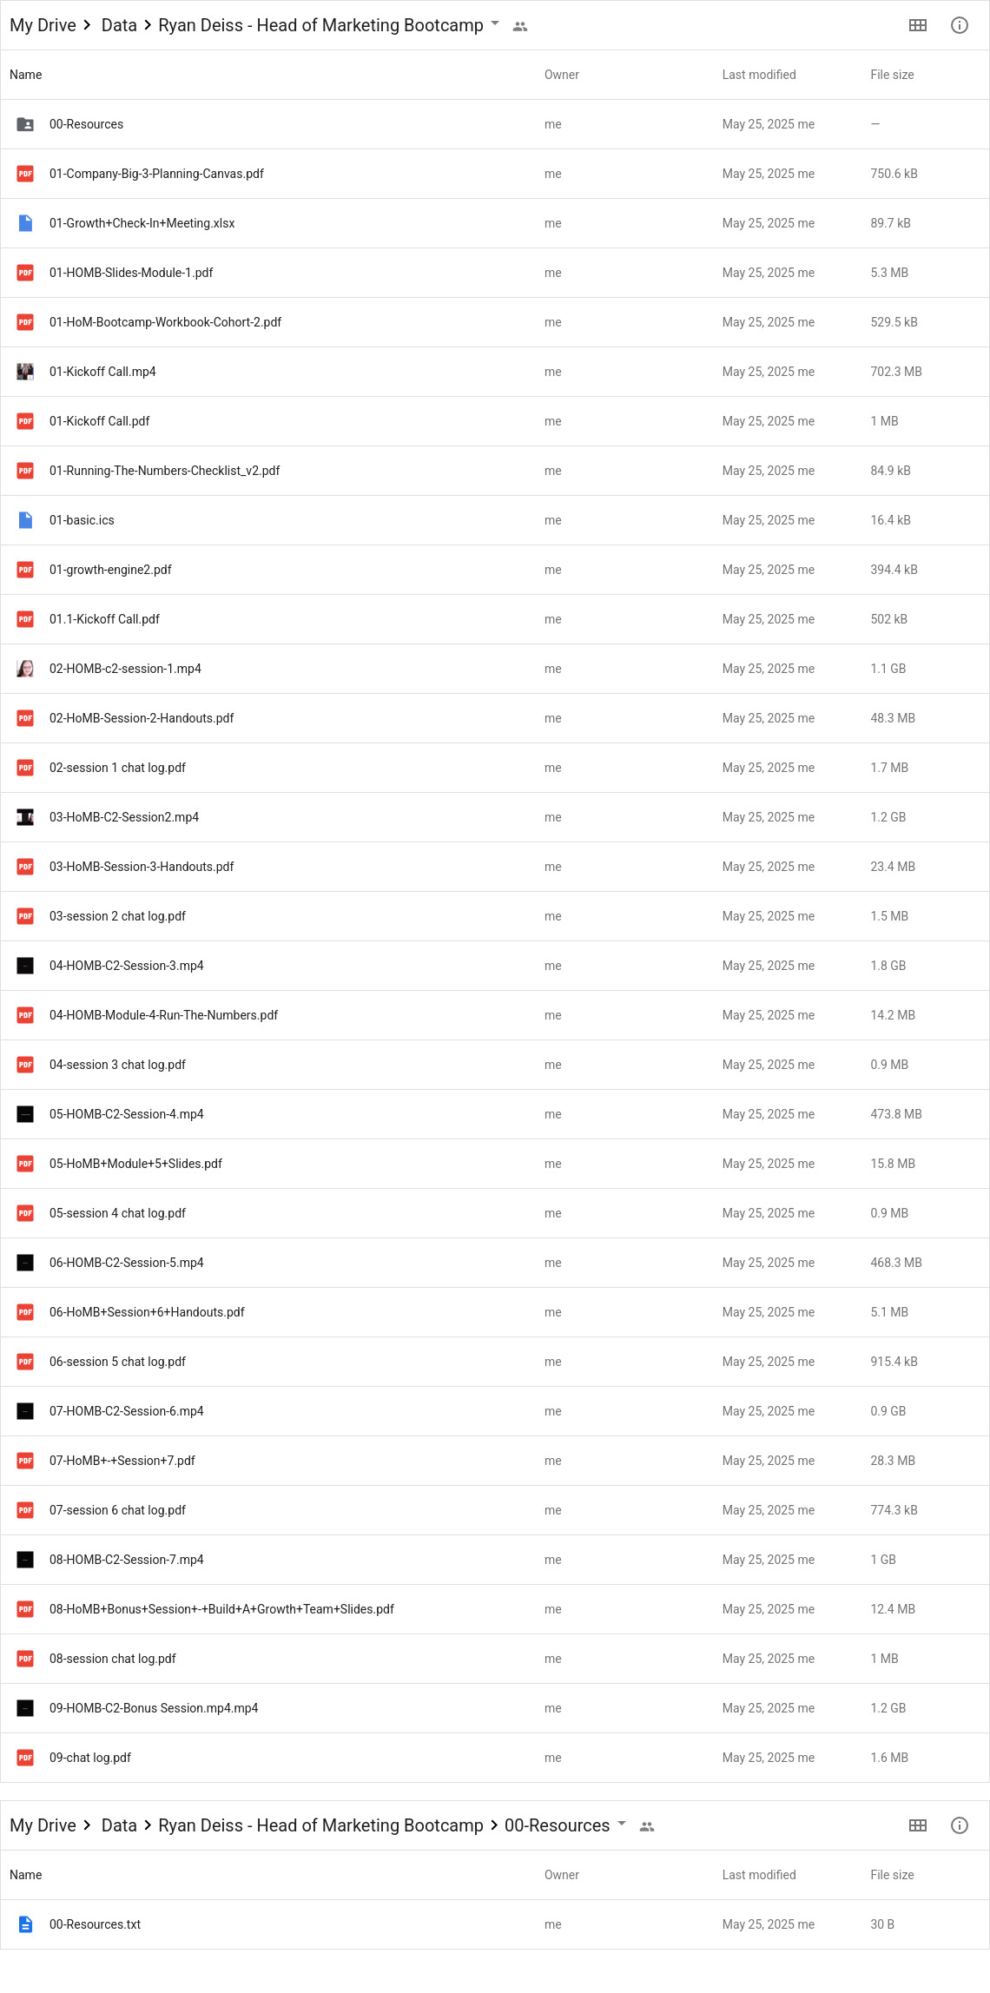Screen dimensions: 990x1993
Task: Open 02-HOMB-c2-session-1.mp4 video file
Action: point(125,669)
